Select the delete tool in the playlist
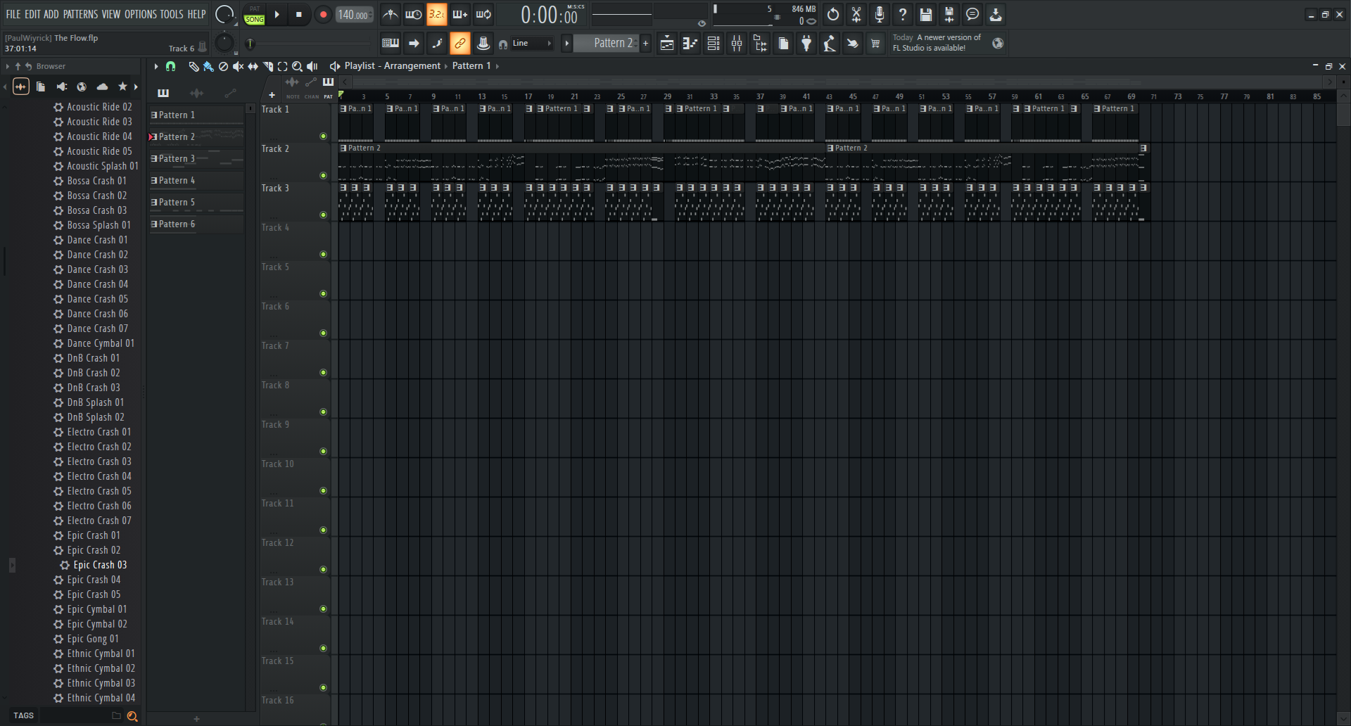Screen dimensions: 1351x726 pyautogui.click(x=223, y=66)
